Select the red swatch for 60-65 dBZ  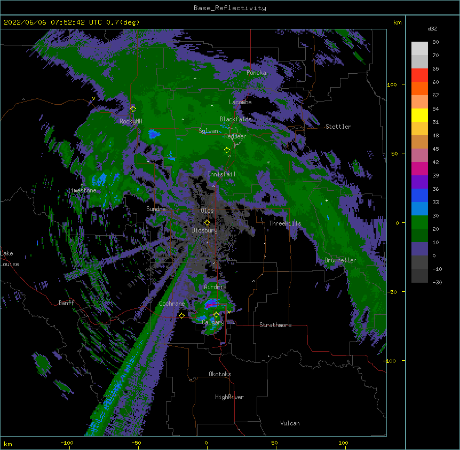tap(419, 75)
